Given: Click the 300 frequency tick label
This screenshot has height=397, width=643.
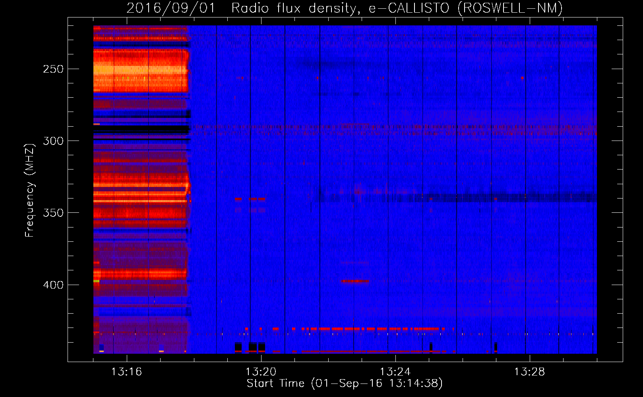Looking at the screenshot, I should (x=53, y=141).
